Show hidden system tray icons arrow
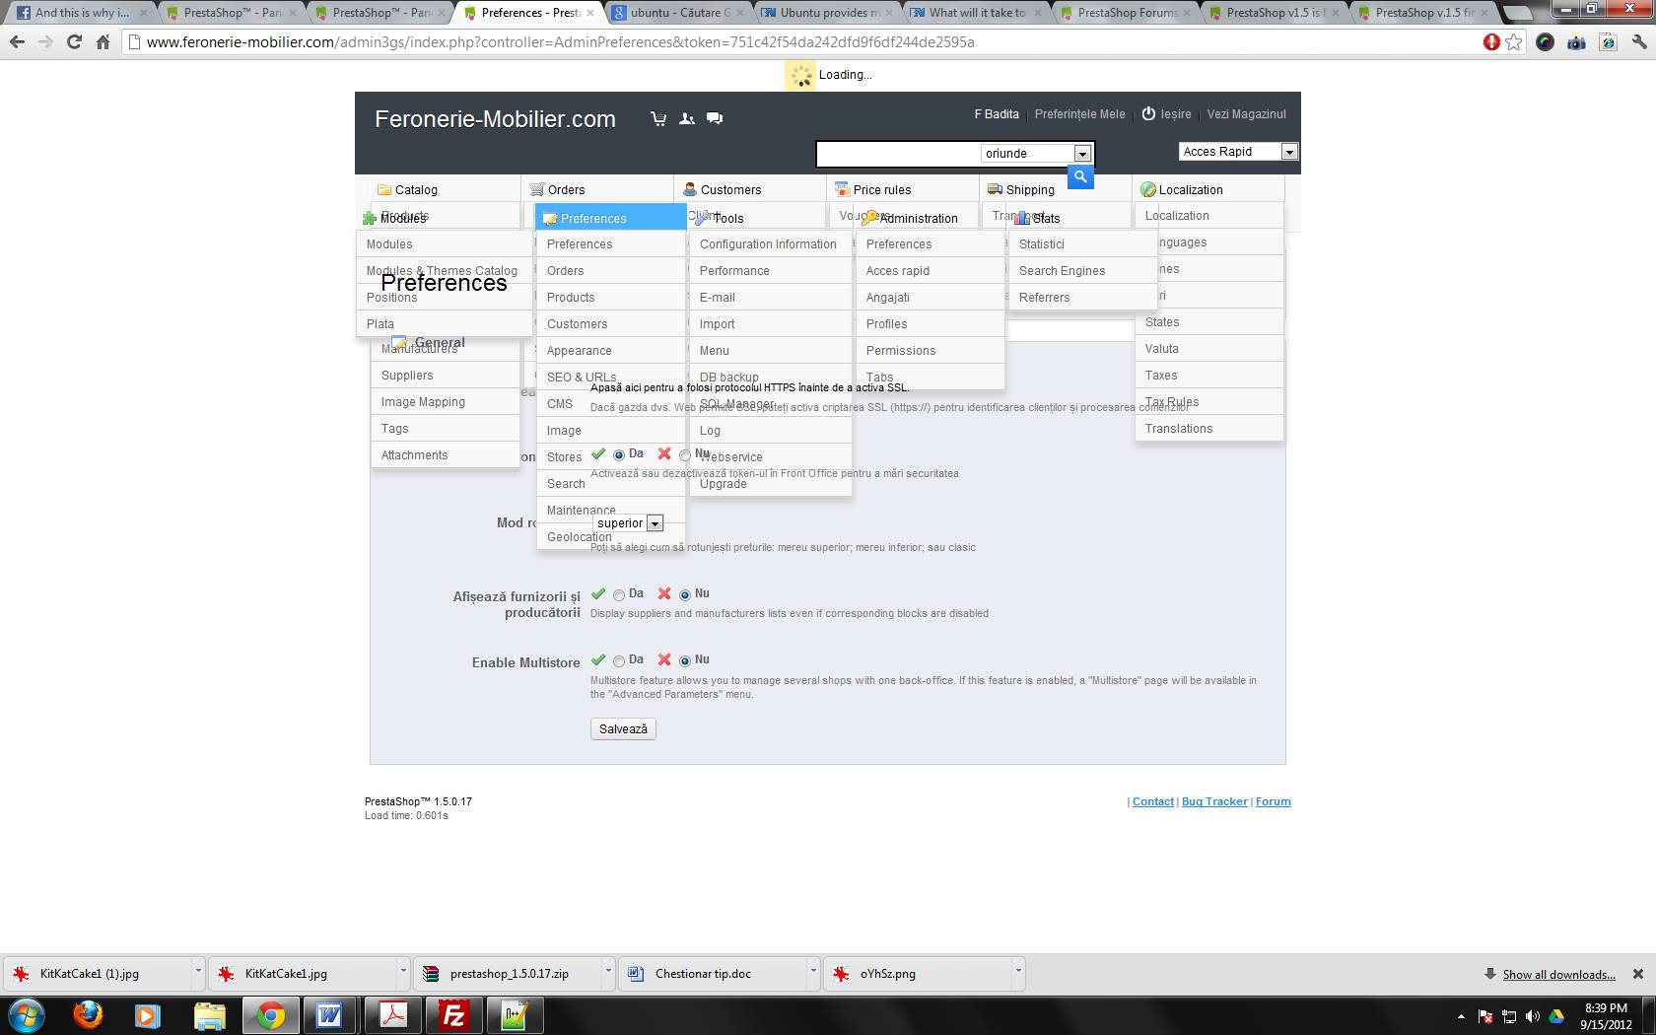 click(x=1461, y=1016)
